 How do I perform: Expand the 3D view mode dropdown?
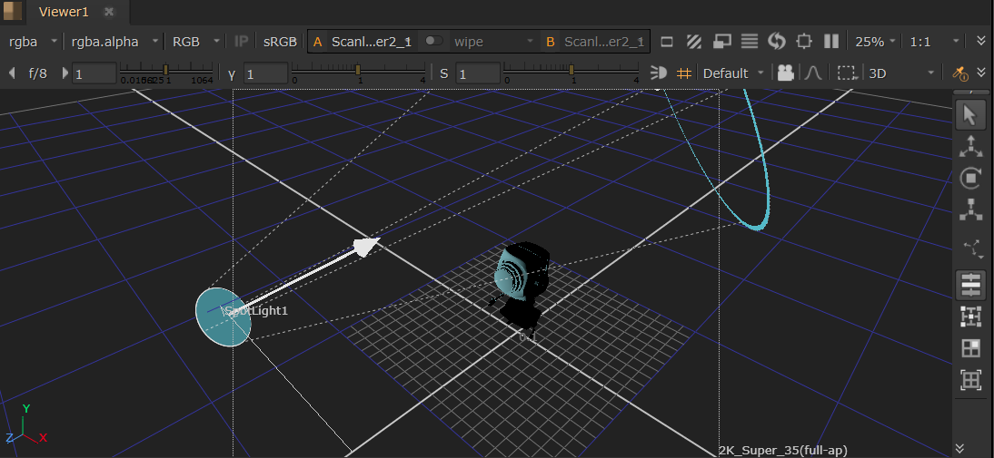[901, 73]
